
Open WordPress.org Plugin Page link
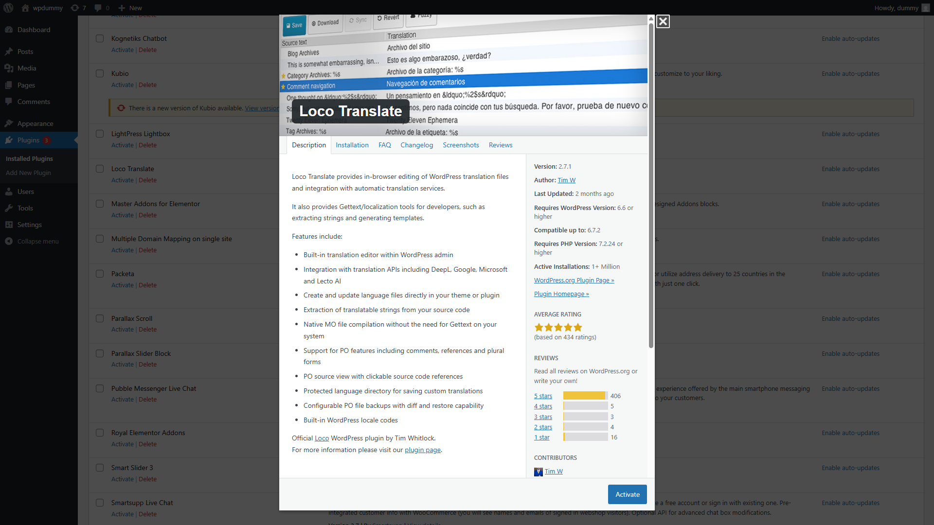(574, 280)
